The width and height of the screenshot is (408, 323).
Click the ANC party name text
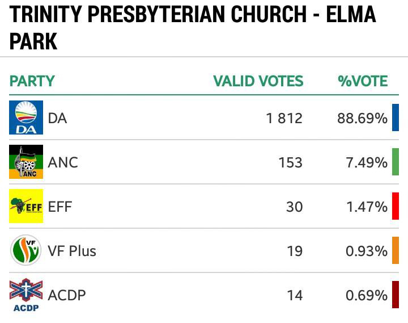(63, 163)
